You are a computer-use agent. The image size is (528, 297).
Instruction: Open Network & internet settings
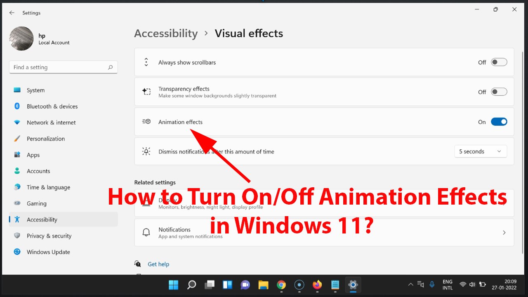coord(63,123)
